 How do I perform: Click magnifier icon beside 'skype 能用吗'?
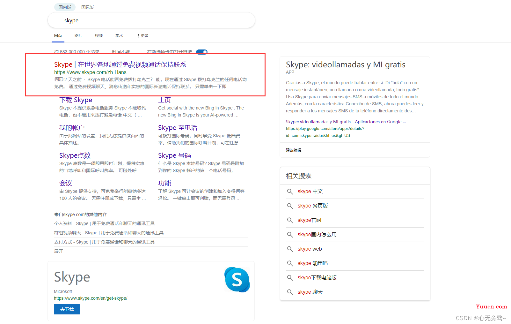pyautogui.click(x=290, y=263)
